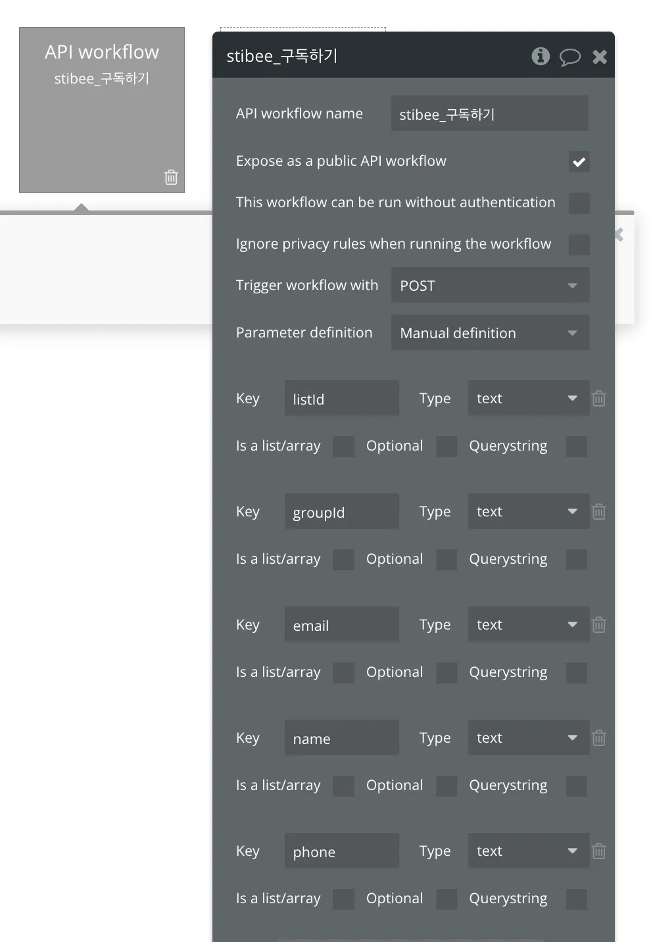Delete the API workflow card using trash icon

171,177
